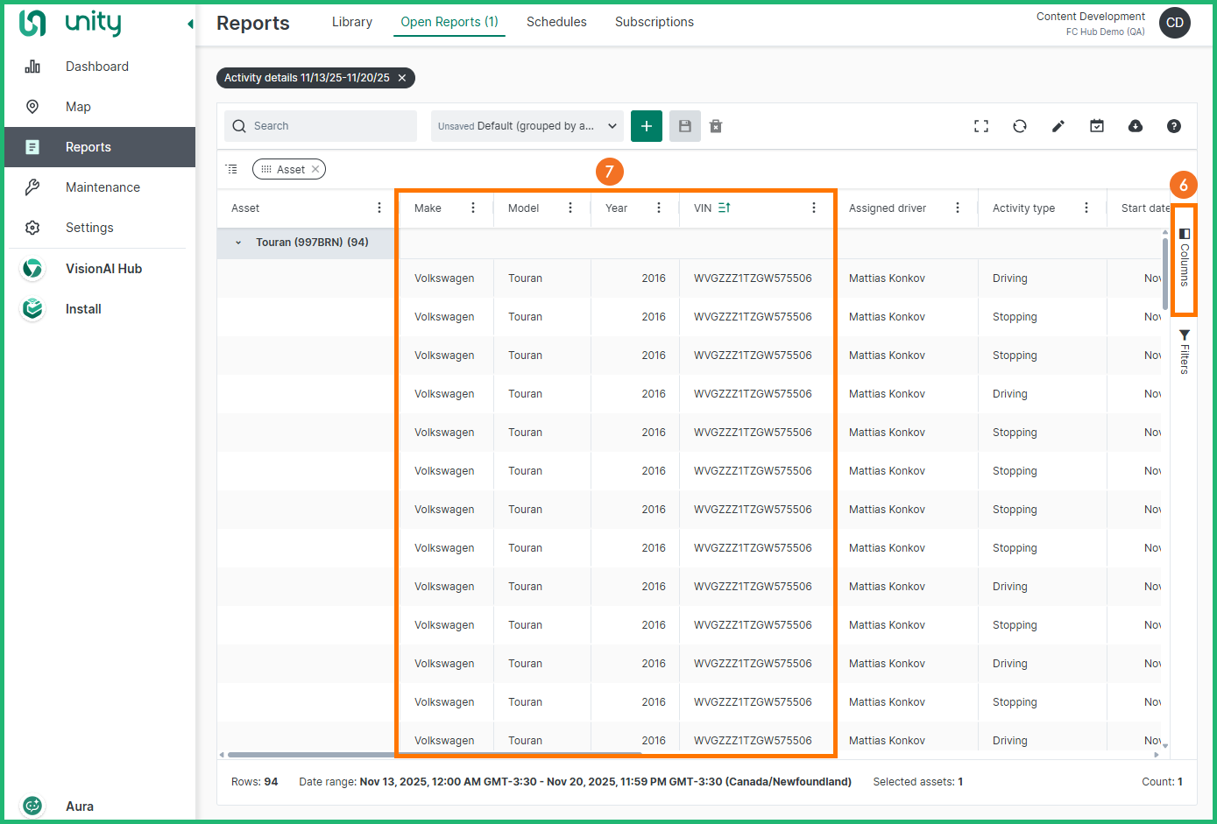Click into the report Search field
Image resolution: width=1217 pixels, height=824 pixels.
click(x=330, y=126)
